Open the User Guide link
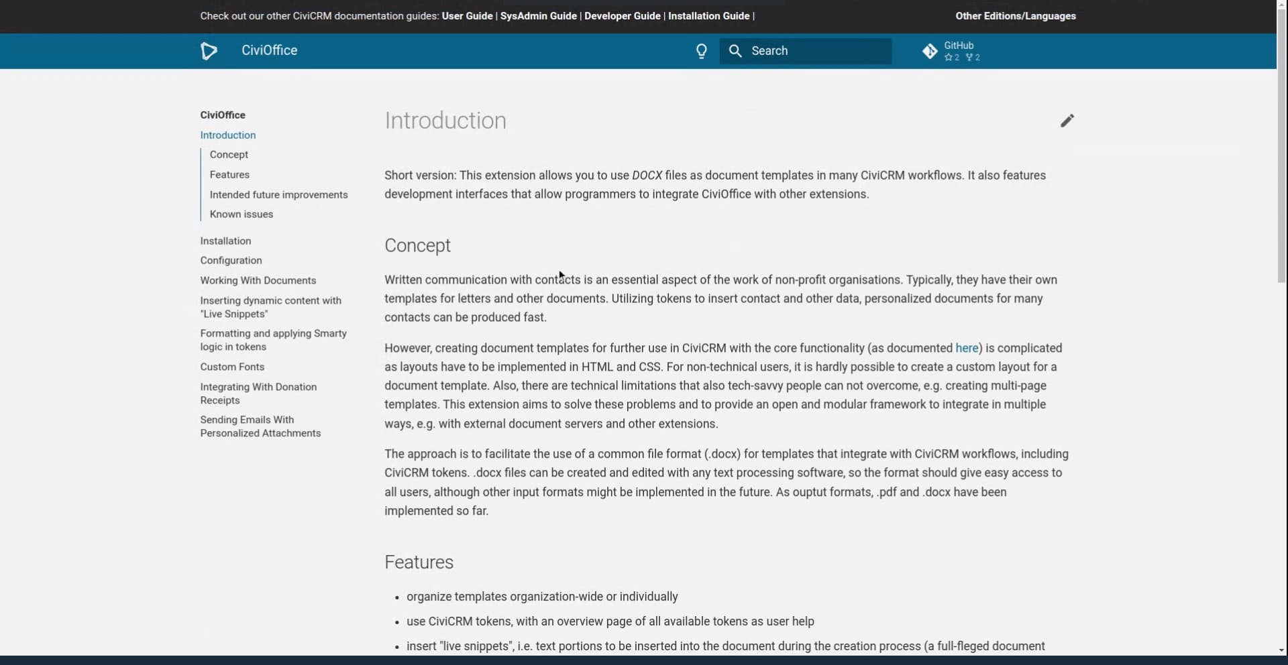 pos(467,16)
